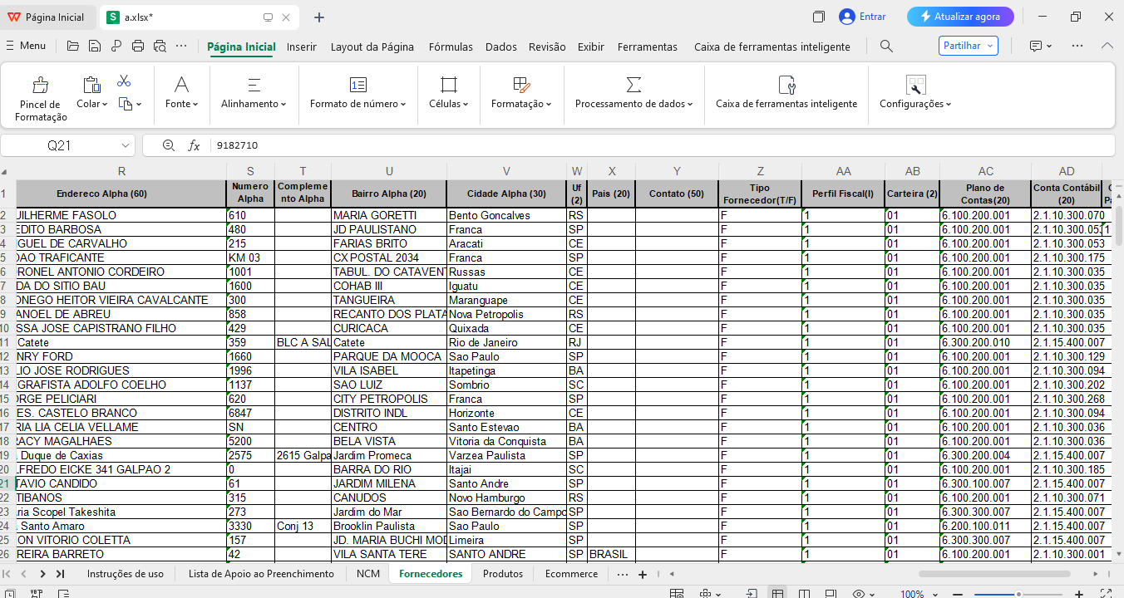
Task: Click the Atualizar agora button
Action: 960,17
